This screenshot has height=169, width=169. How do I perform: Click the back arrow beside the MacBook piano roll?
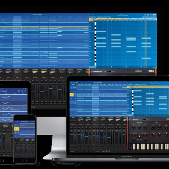(x=128, y=83)
